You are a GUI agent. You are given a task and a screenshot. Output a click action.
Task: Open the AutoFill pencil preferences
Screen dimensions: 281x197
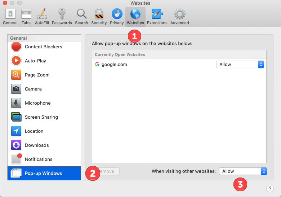42,17
